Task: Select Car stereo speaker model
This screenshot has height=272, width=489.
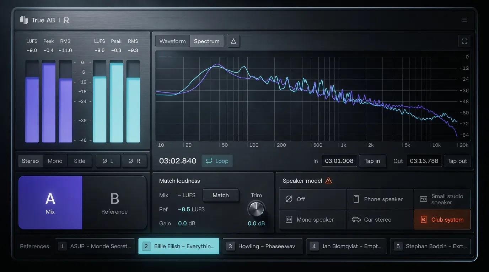Action: coord(380,220)
